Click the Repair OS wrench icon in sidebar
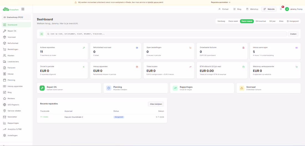 click(4, 31)
